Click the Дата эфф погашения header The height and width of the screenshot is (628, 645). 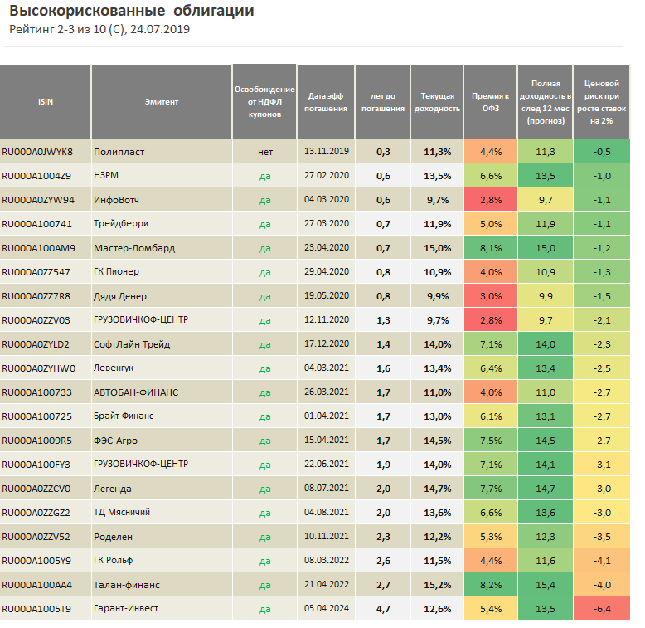coord(326,101)
